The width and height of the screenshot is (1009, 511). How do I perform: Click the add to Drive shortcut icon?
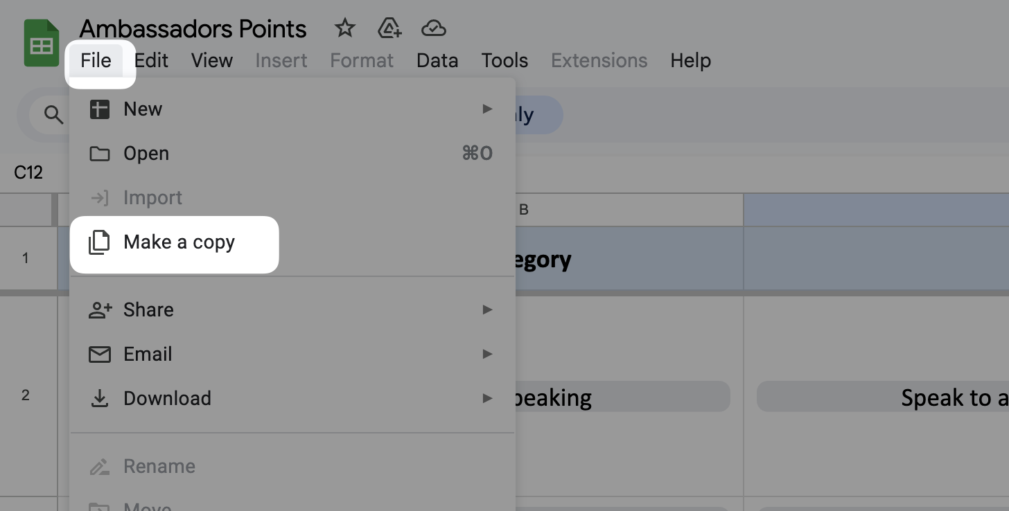[x=389, y=28]
